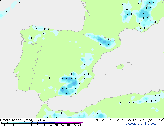The image size is (164, 126).
Task: Click the "9" precipitation value in the Pyrenees
Action: 101,40
